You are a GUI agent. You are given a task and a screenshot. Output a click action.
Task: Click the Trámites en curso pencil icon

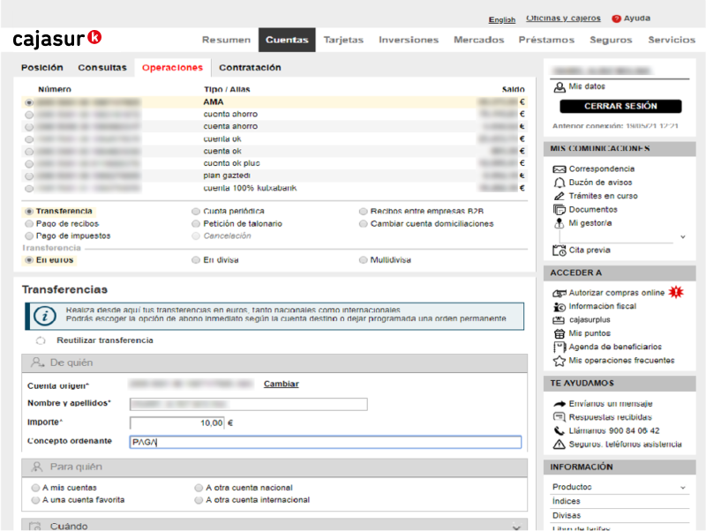[559, 196]
